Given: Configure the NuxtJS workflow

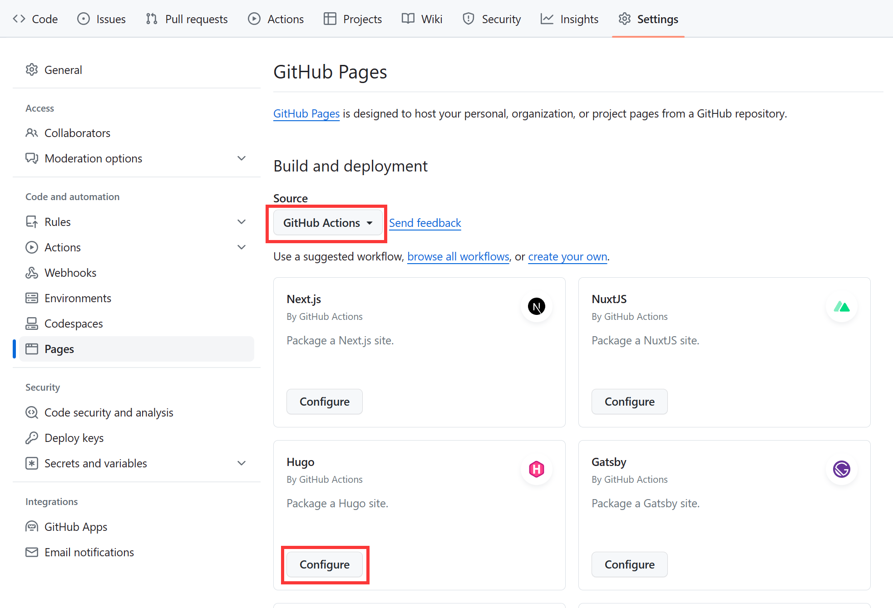Looking at the screenshot, I should (630, 402).
